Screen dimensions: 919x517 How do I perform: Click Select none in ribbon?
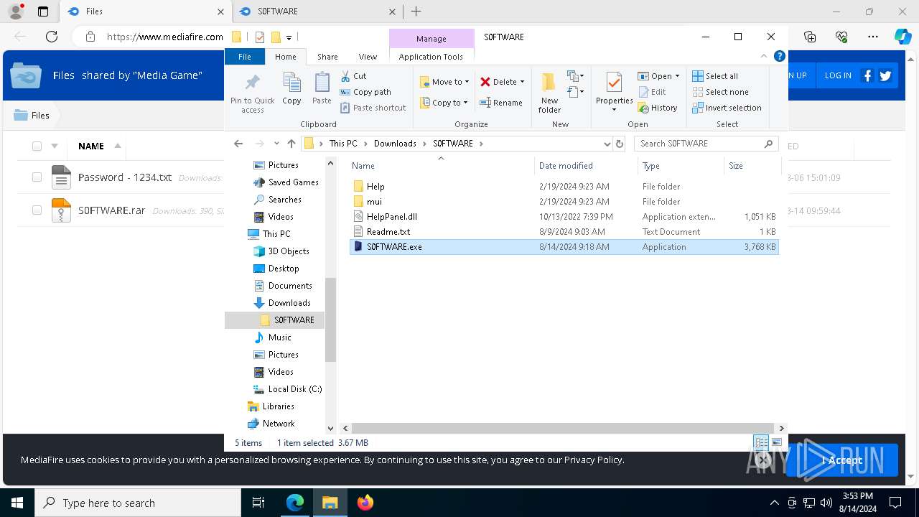tap(720, 92)
